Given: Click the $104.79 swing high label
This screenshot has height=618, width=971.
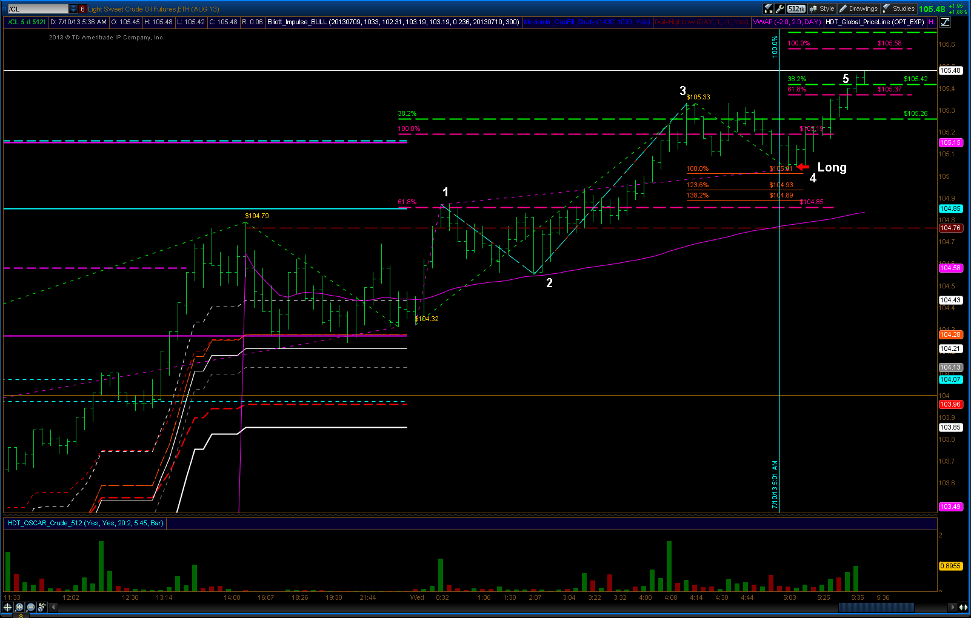Looking at the screenshot, I should (257, 216).
